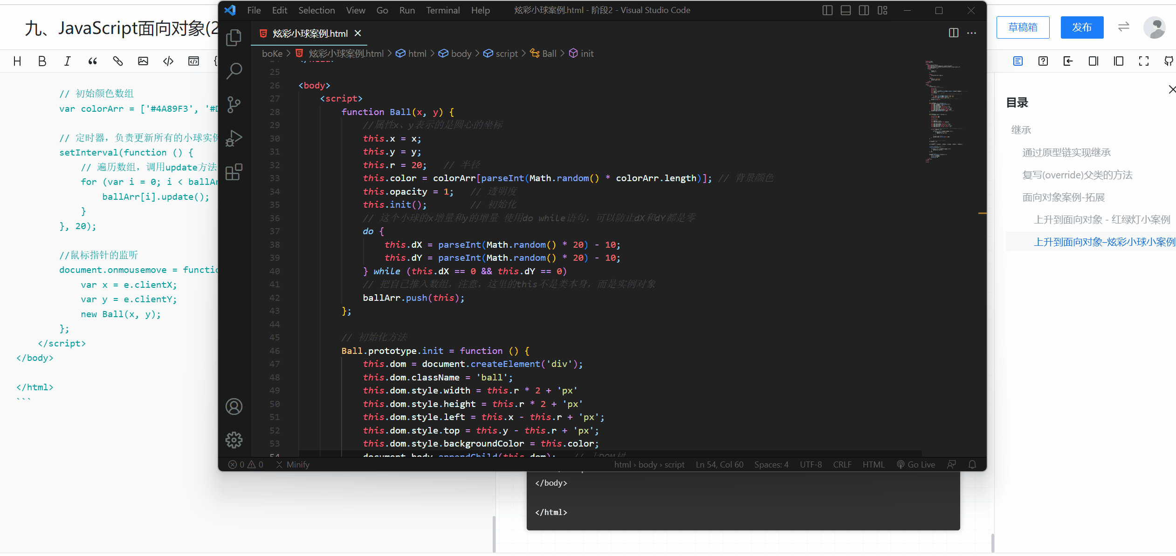This screenshot has height=556, width=1176.
Task: Click the blue 发布 publish button
Action: 1082,27
